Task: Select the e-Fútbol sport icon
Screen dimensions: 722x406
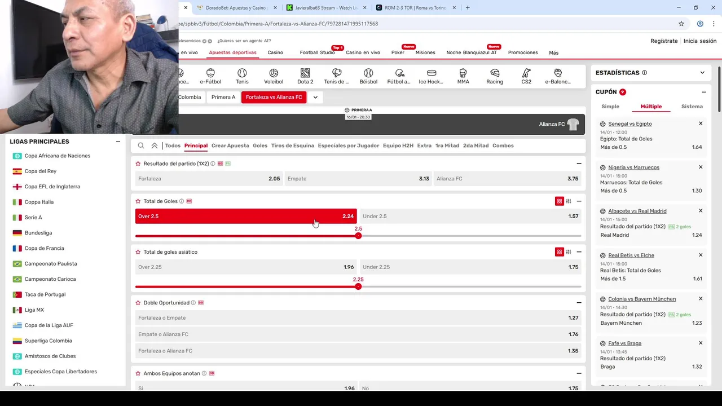Action: point(210,76)
